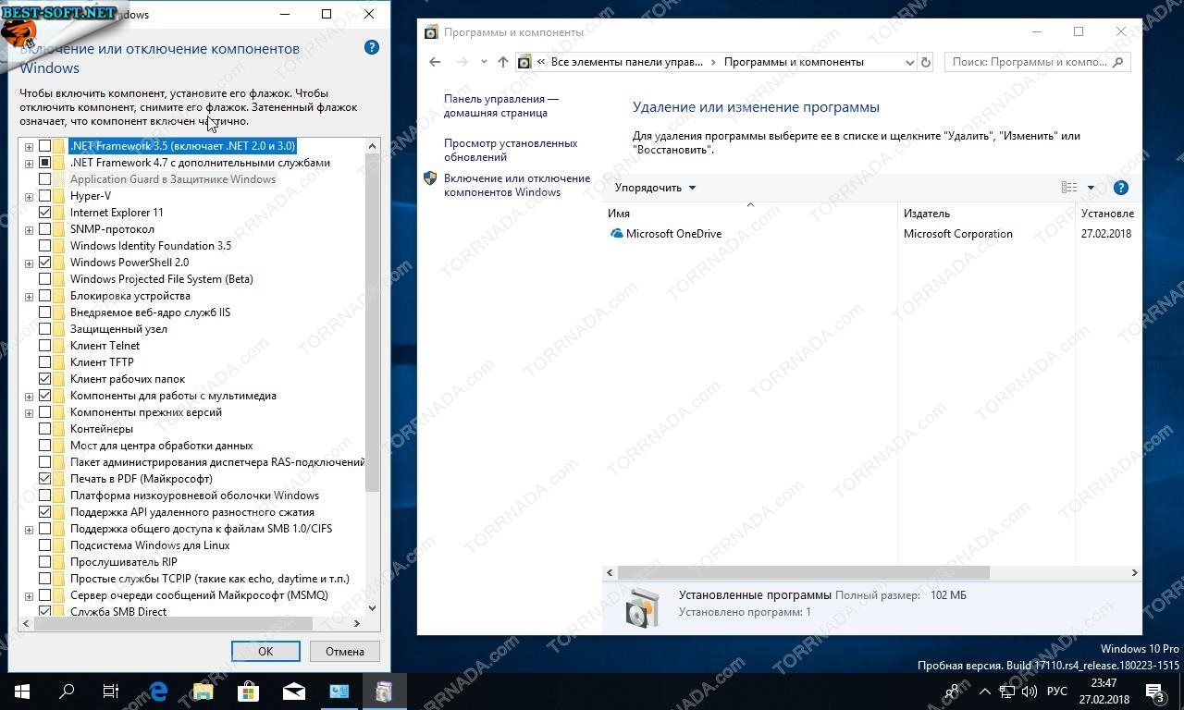This screenshot has width=1184, height=710.
Task: Open the view options dropdown arrow
Action: 1091,188
